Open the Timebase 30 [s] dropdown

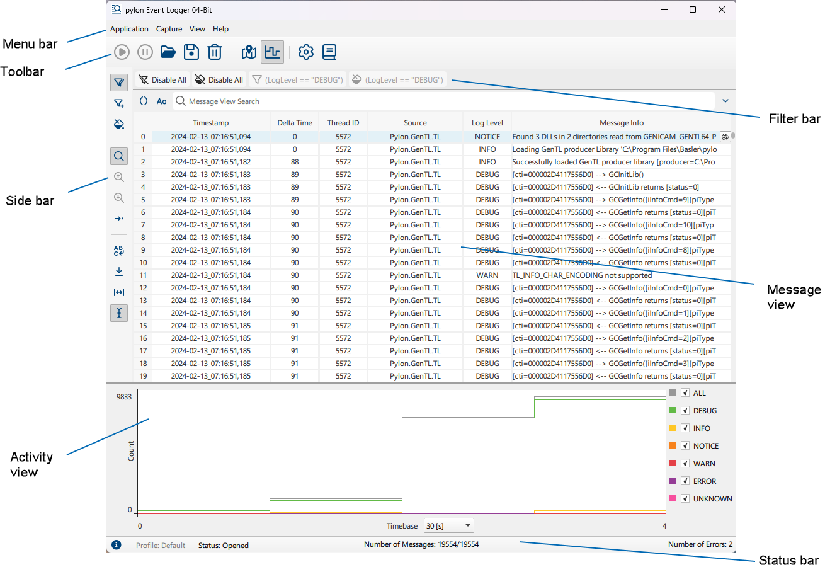(x=449, y=525)
